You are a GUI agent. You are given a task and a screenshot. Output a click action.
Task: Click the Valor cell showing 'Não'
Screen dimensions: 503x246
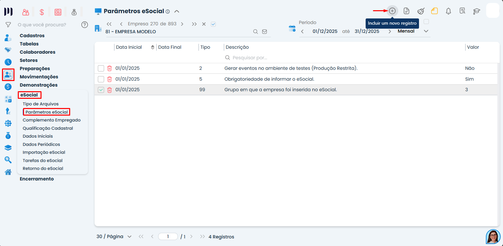point(470,68)
